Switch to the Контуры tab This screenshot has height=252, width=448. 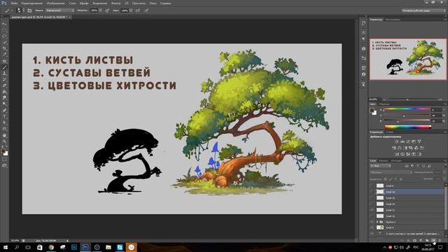pos(396,160)
